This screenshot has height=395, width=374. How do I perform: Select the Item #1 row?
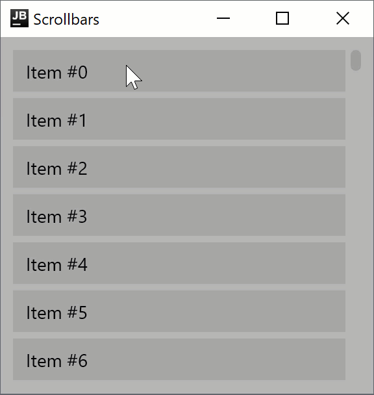pyautogui.click(x=179, y=119)
